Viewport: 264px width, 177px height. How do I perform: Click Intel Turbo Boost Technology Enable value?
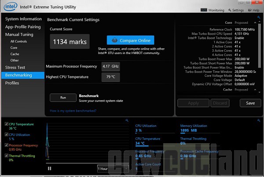(x=239, y=38)
